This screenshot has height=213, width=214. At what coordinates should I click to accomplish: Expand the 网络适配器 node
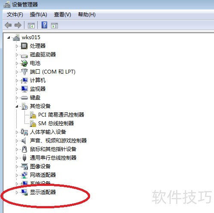[x=17, y=175]
